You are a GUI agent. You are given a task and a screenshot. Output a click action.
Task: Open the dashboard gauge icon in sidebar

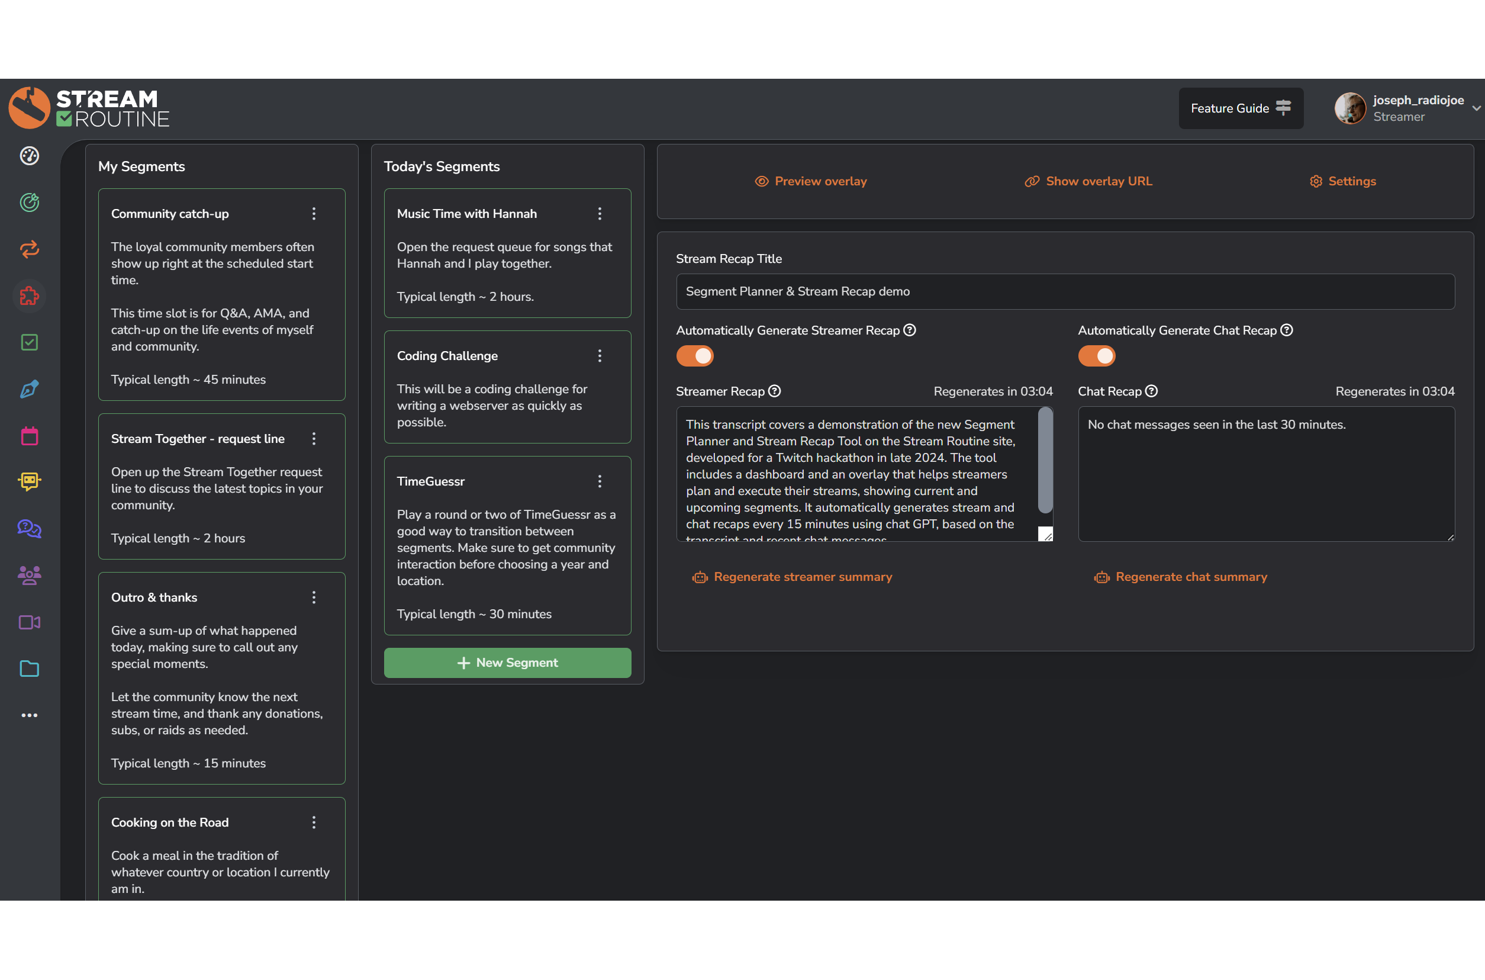pos(30,156)
